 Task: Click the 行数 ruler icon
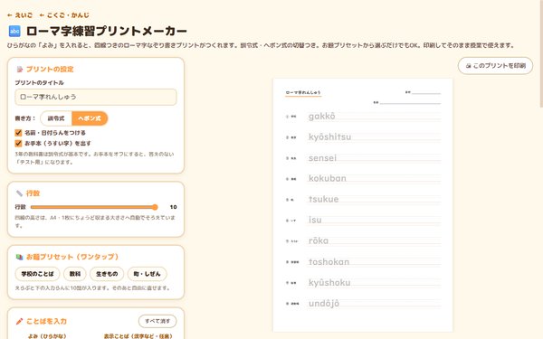[x=19, y=193]
